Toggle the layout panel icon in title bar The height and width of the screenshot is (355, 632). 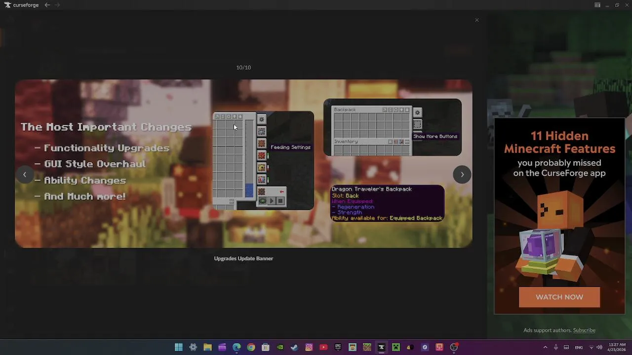click(597, 5)
